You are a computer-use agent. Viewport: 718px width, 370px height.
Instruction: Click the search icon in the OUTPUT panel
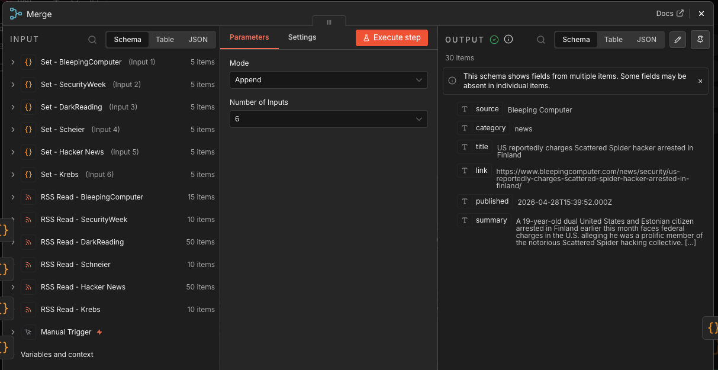pos(541,40)
